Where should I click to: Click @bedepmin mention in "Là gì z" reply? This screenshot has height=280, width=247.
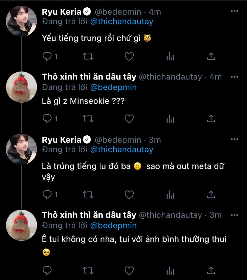[x=113, y=87]
